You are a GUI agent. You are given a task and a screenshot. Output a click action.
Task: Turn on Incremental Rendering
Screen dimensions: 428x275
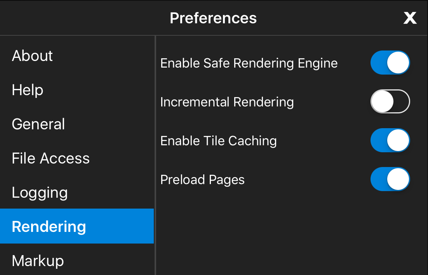pos(390,101)
